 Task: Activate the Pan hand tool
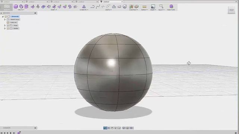[112, 128]
